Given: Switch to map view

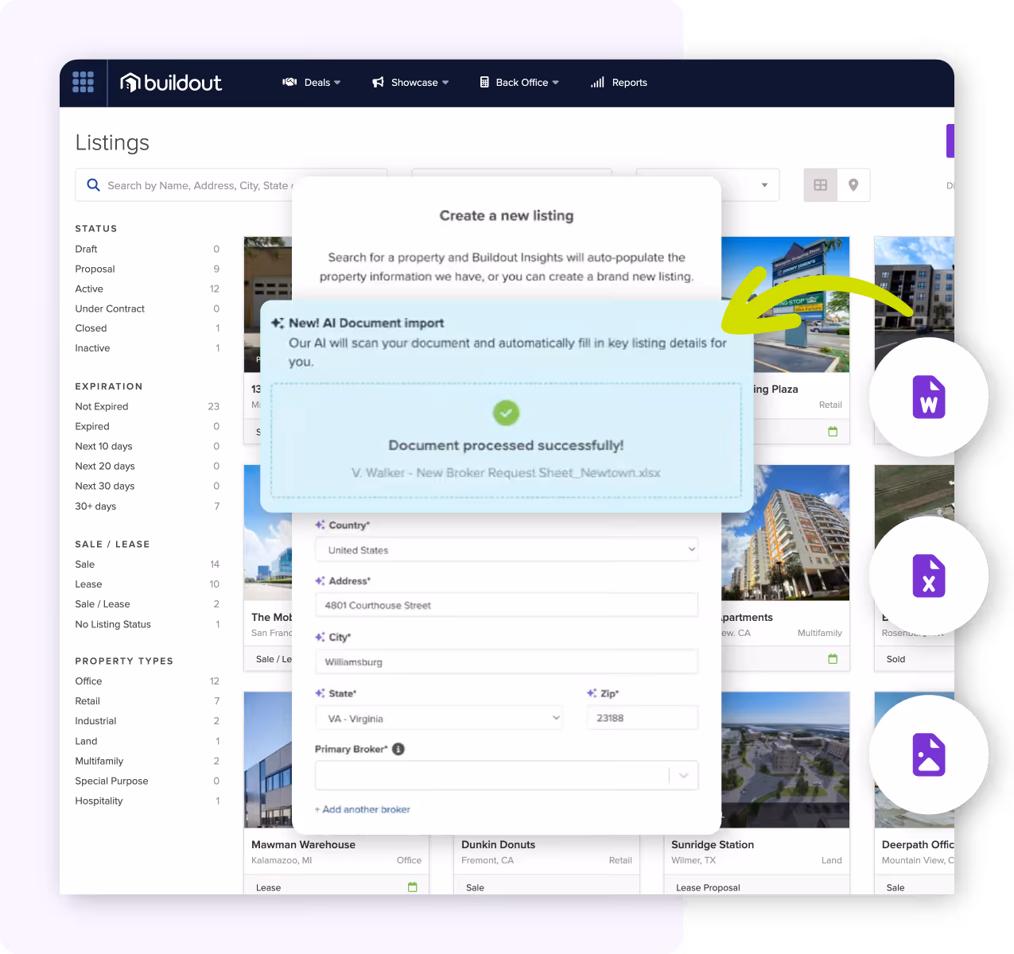Looking at the screenshot, I should (853, 184).
